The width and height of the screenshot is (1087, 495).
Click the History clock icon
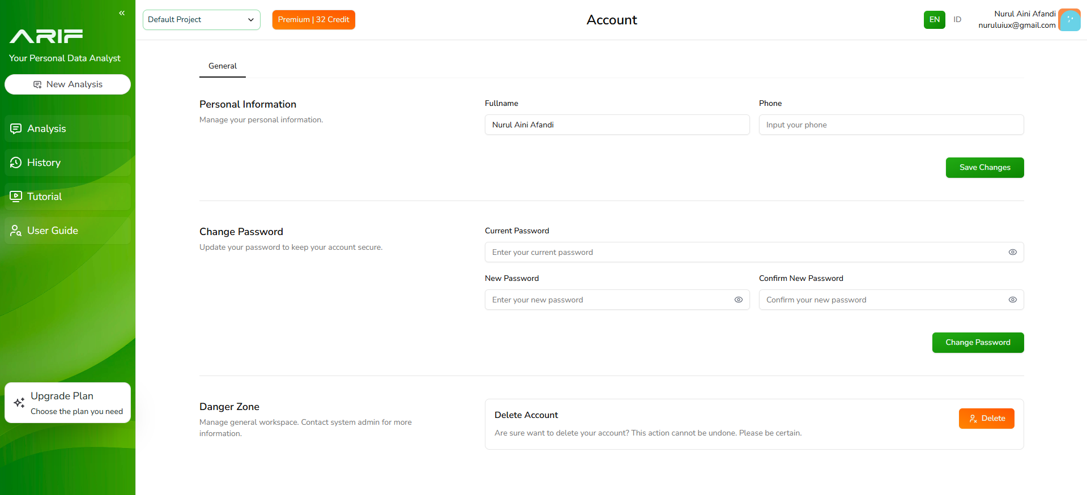point(16,163)
